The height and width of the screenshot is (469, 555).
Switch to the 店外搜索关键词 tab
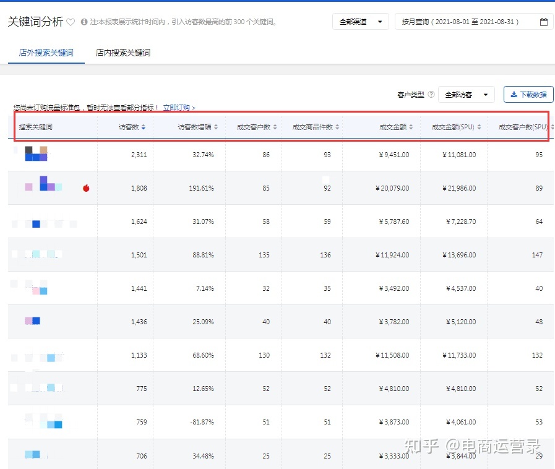[46, 53]
